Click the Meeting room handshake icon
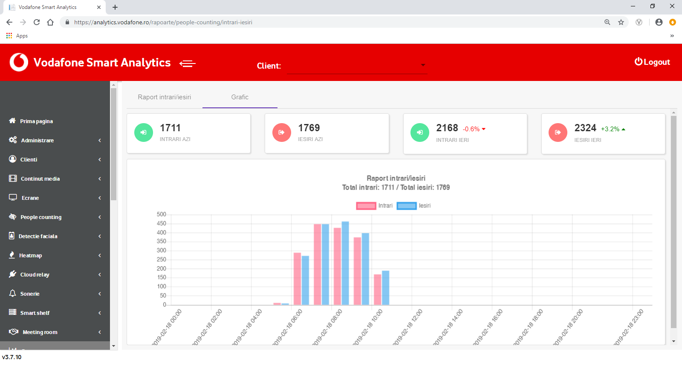682x366 pixels. (14, 331)
